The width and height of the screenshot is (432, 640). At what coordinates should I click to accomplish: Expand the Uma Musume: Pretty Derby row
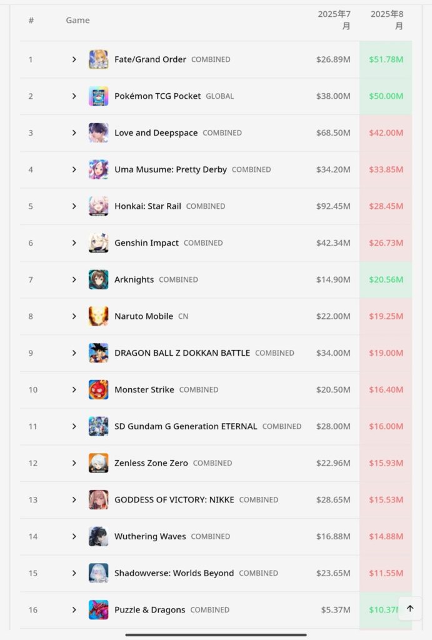point(74,169)
